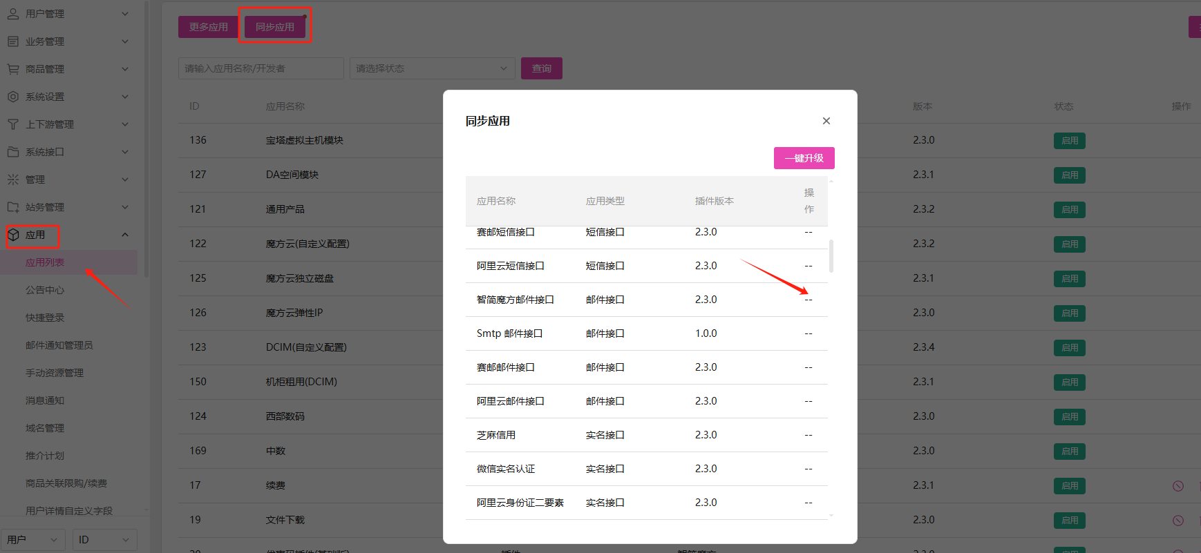1201x553 pixels.
Task: Expand the 系统设置 menu chevron
Action: tap(125, 97)
